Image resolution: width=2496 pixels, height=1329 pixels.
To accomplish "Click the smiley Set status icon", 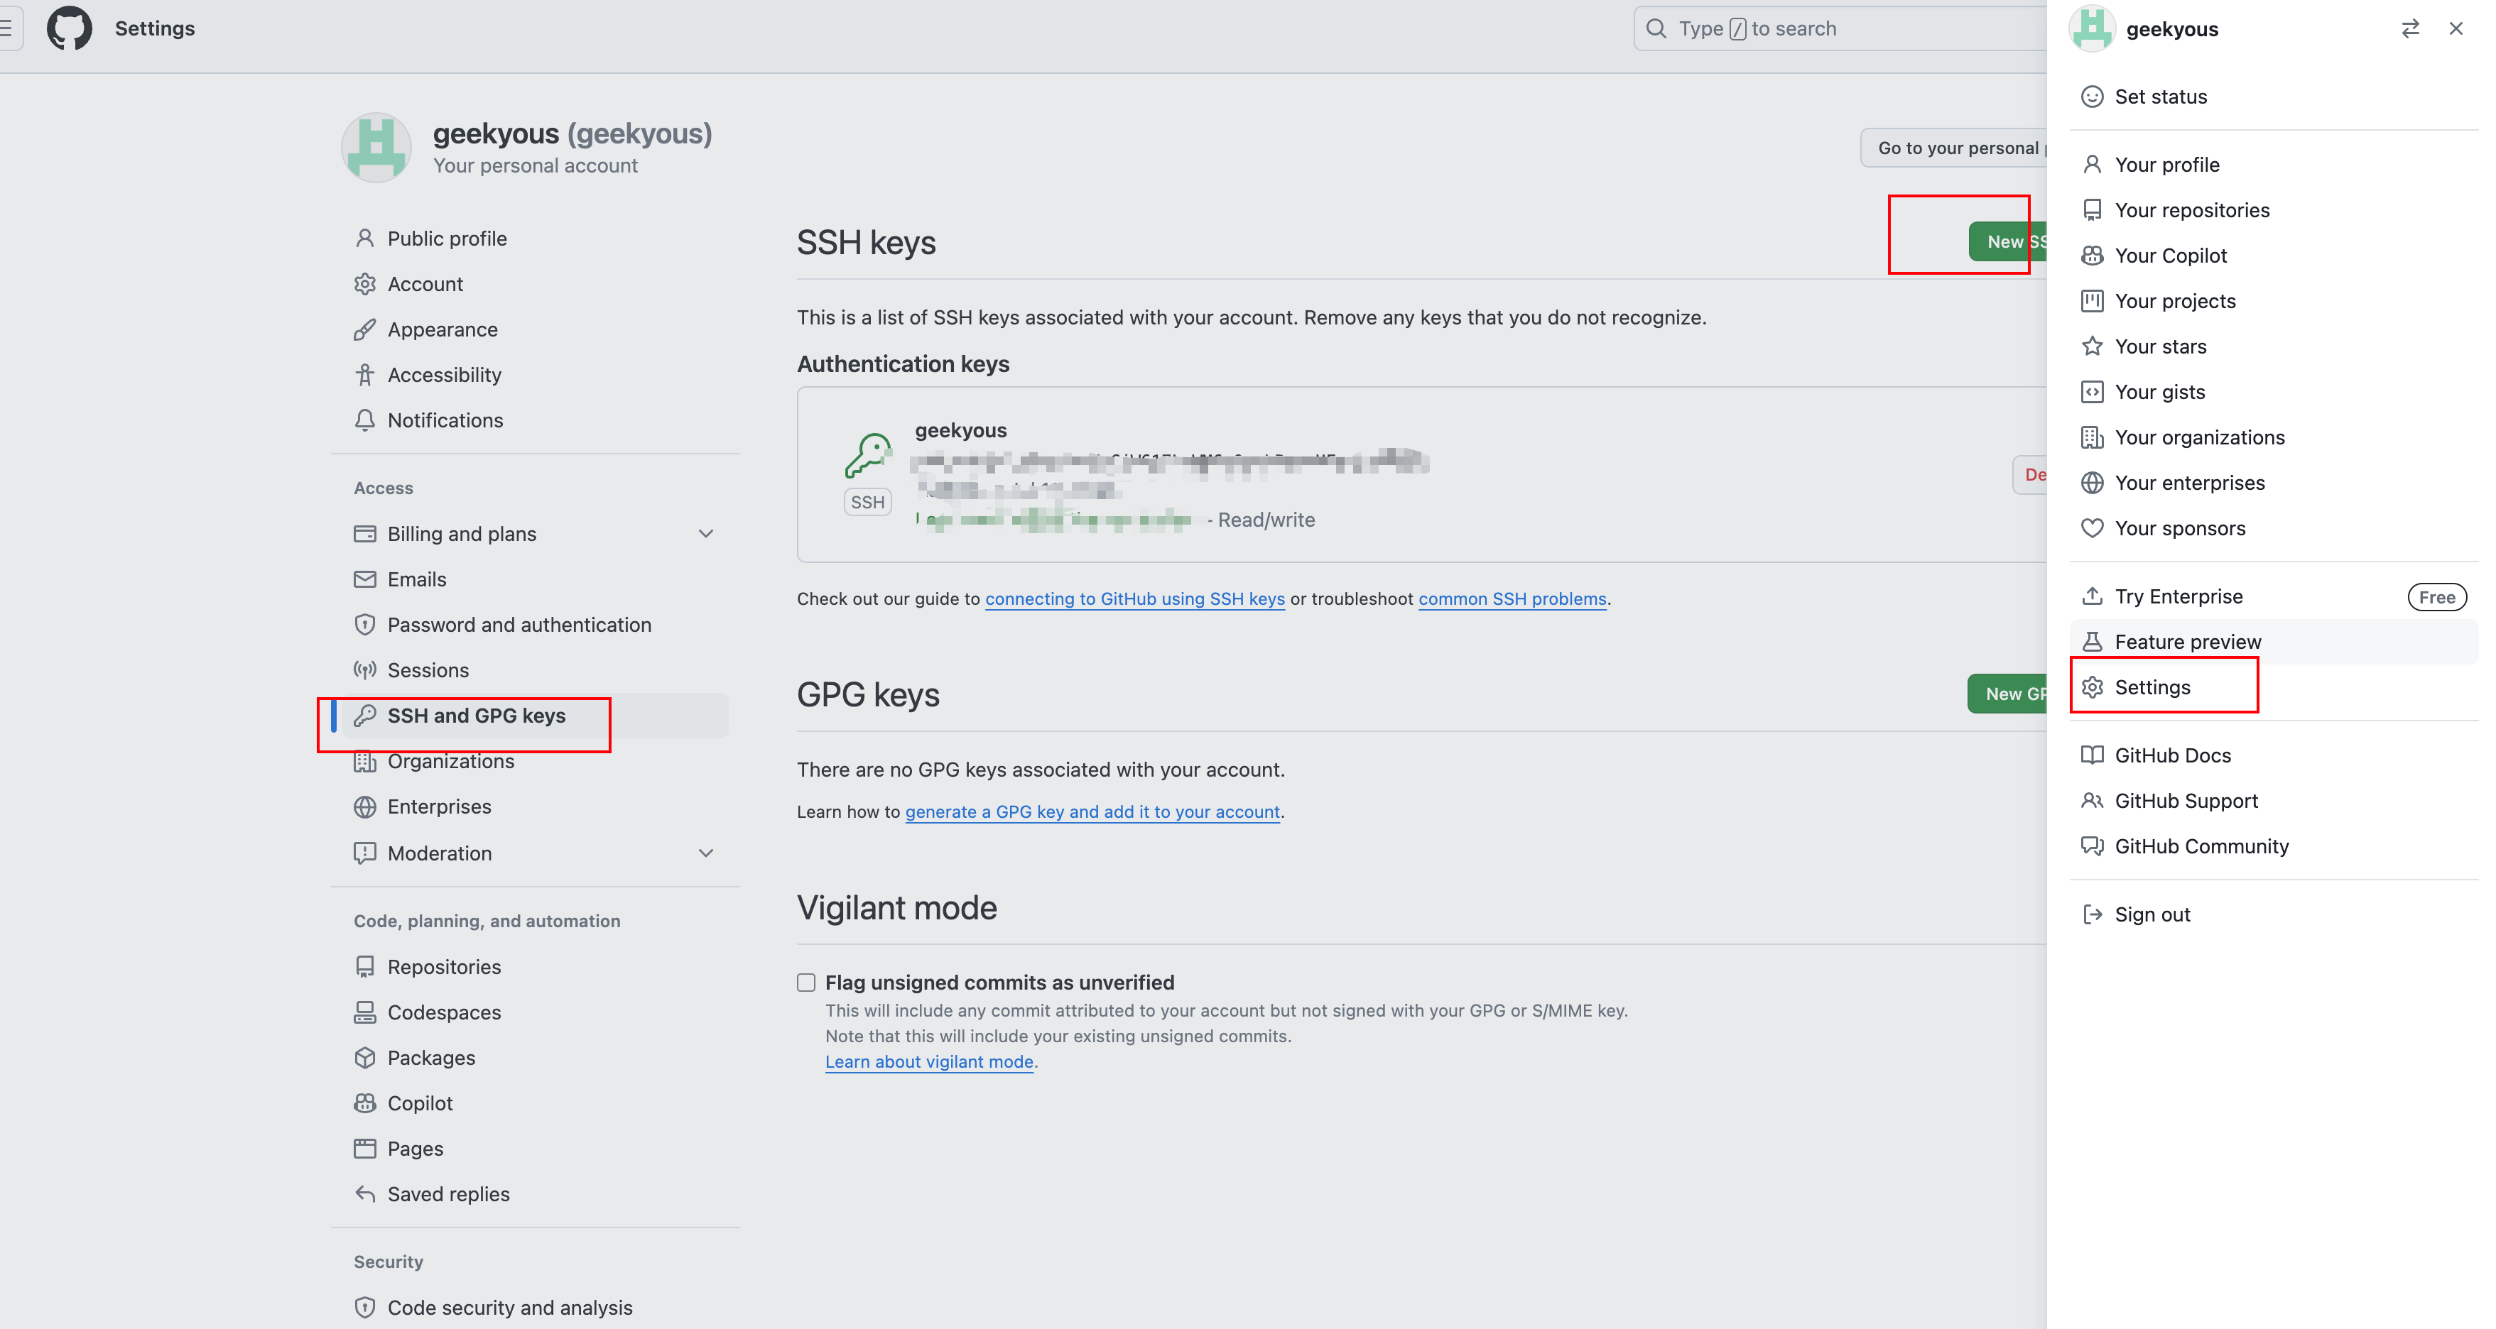I will 2092,97.
